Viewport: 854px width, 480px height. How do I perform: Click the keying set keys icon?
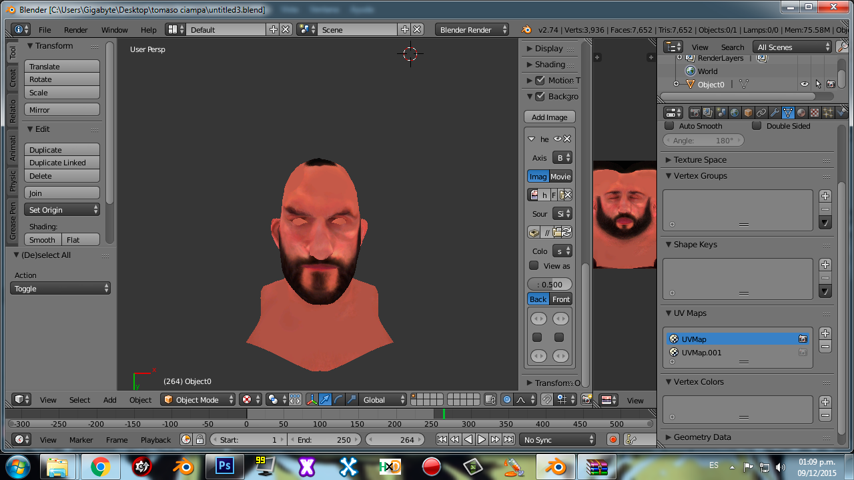tap(630, 439)
